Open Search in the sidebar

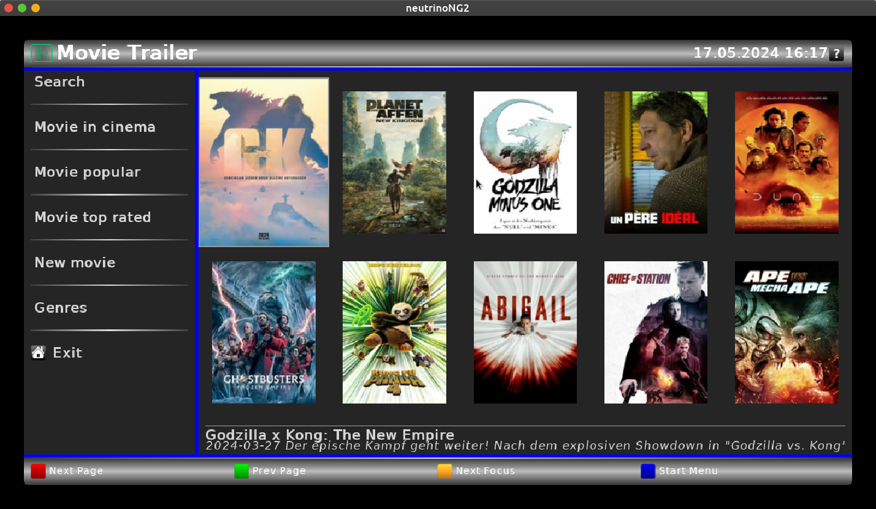point(59,82)
